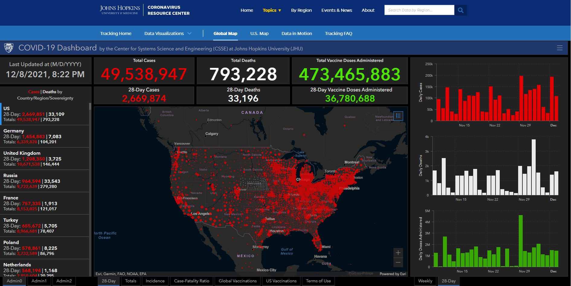Switch charts to Weekly view
Viewport: 571px width, 286px height.
point(425,281)
